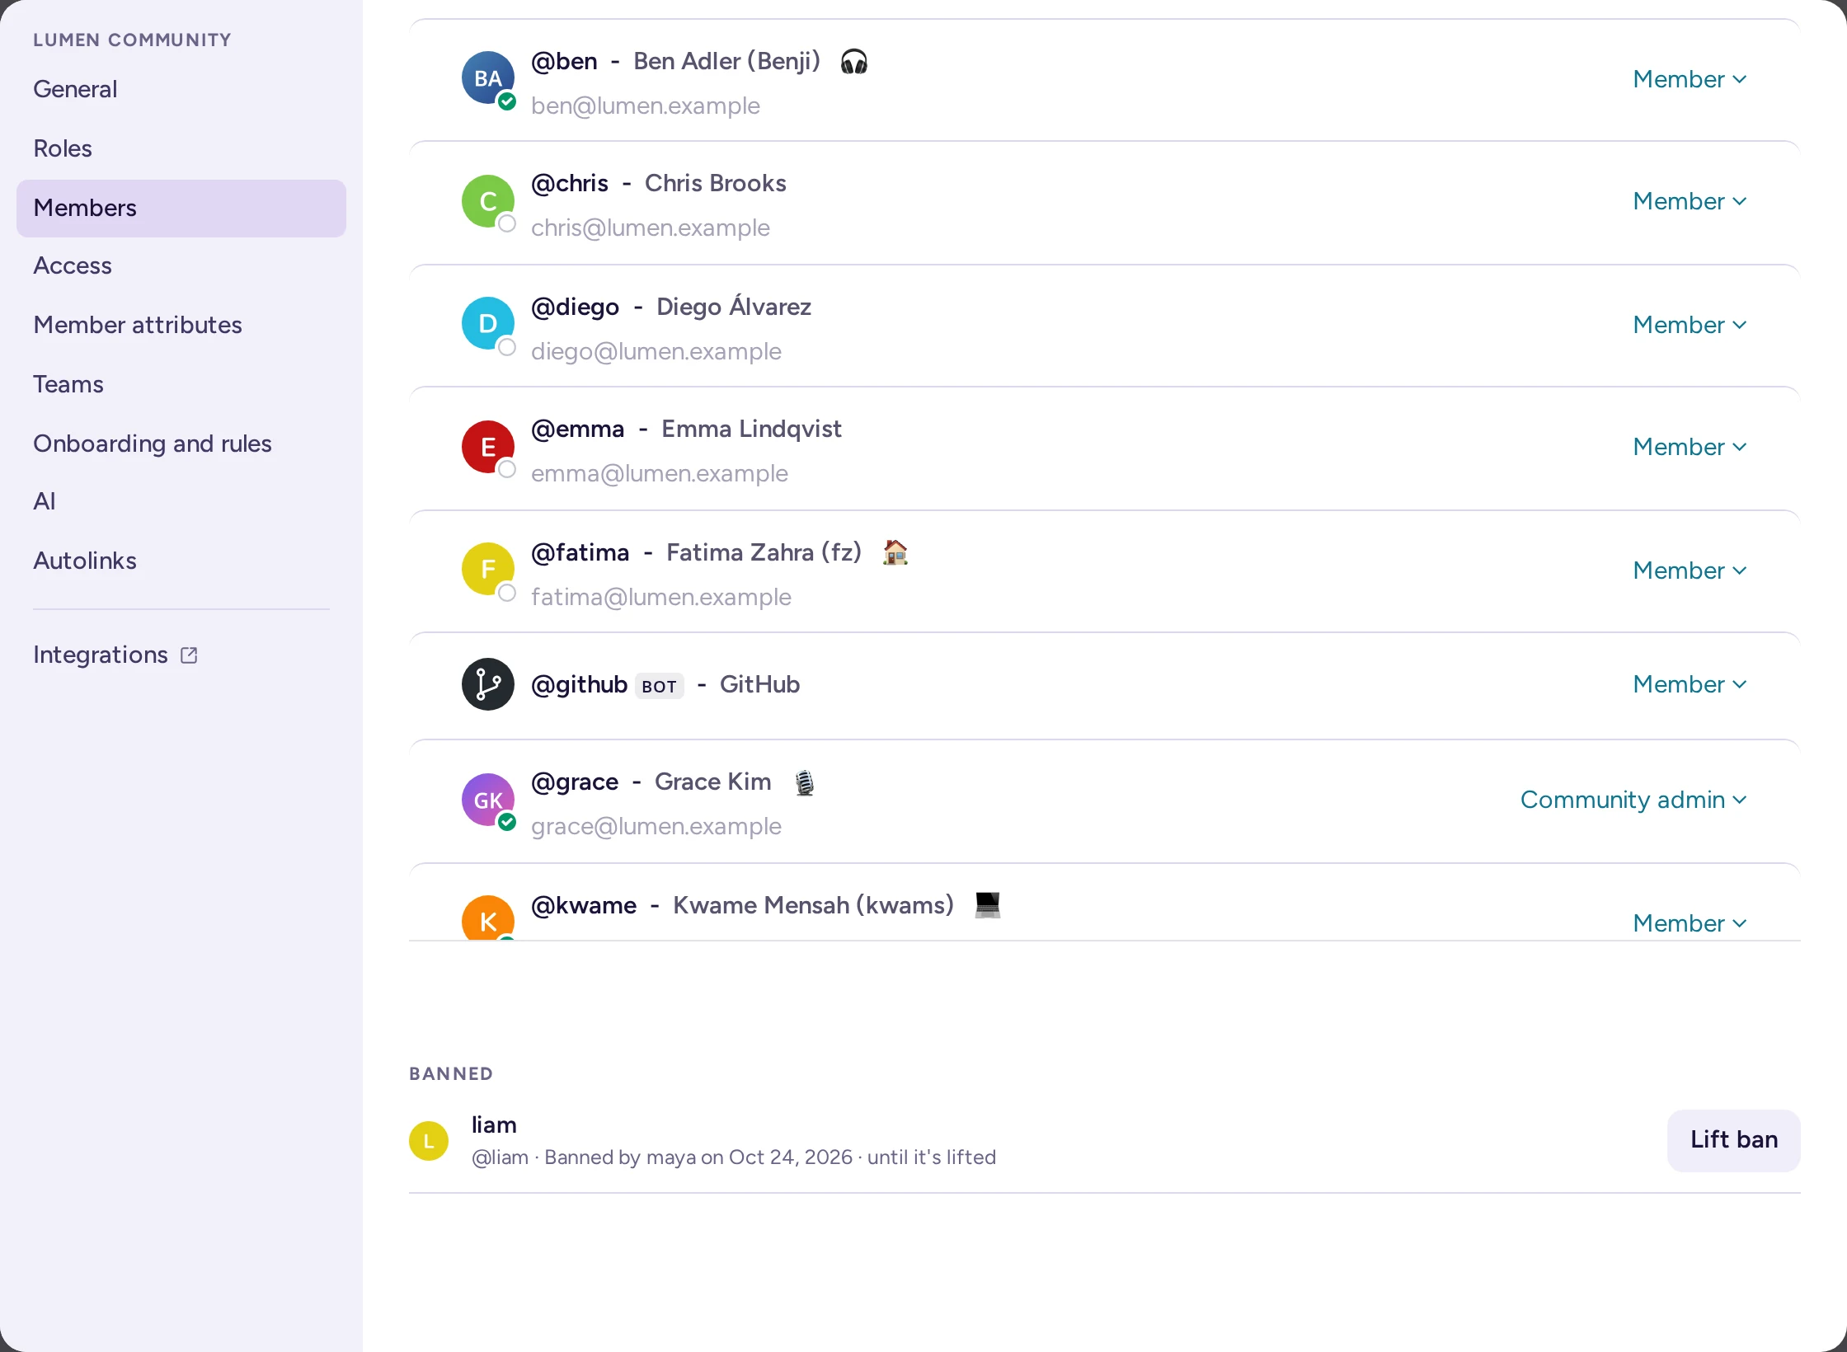The width and height of the screenshot is (1847, 1352).
Task: Open the role dropdown for @fatima
Action: click(x=1690, y=570)
